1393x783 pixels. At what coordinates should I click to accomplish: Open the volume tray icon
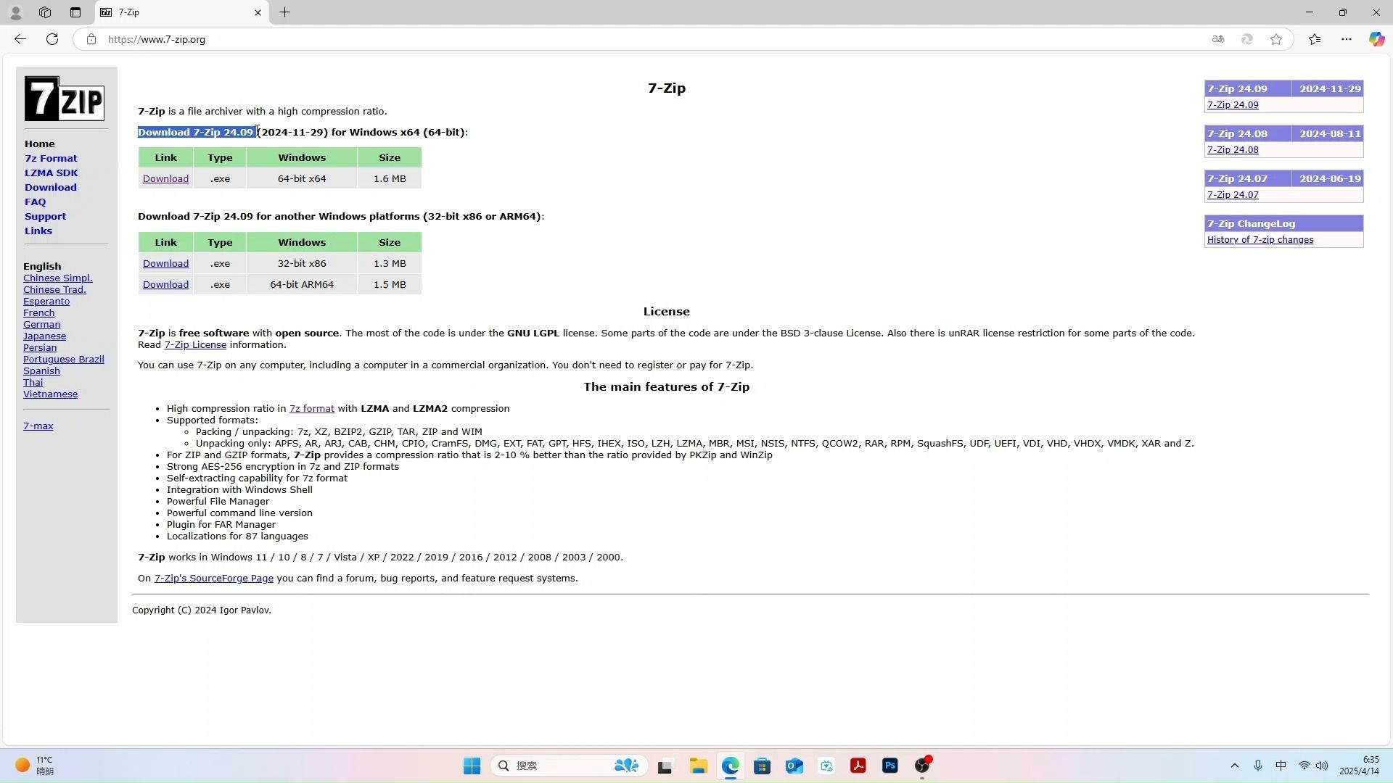pos(1322,766)
